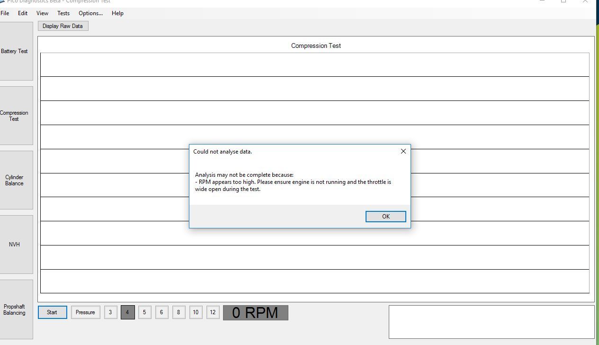Viewport: 599px width, 345px height.
Task: Click the 'RPM appears too high' error message
Action: pos(293,185)
